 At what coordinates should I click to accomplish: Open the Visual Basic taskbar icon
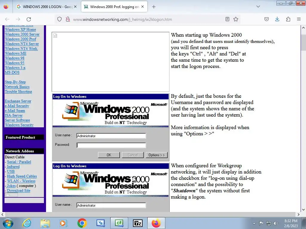100,223
